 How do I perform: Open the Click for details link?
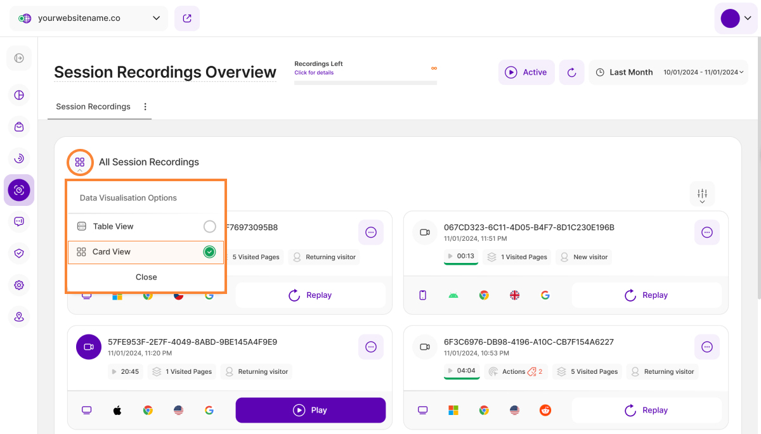coord(314,73)
